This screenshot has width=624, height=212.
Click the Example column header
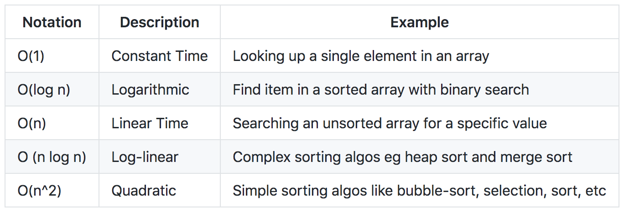point(420,22)
